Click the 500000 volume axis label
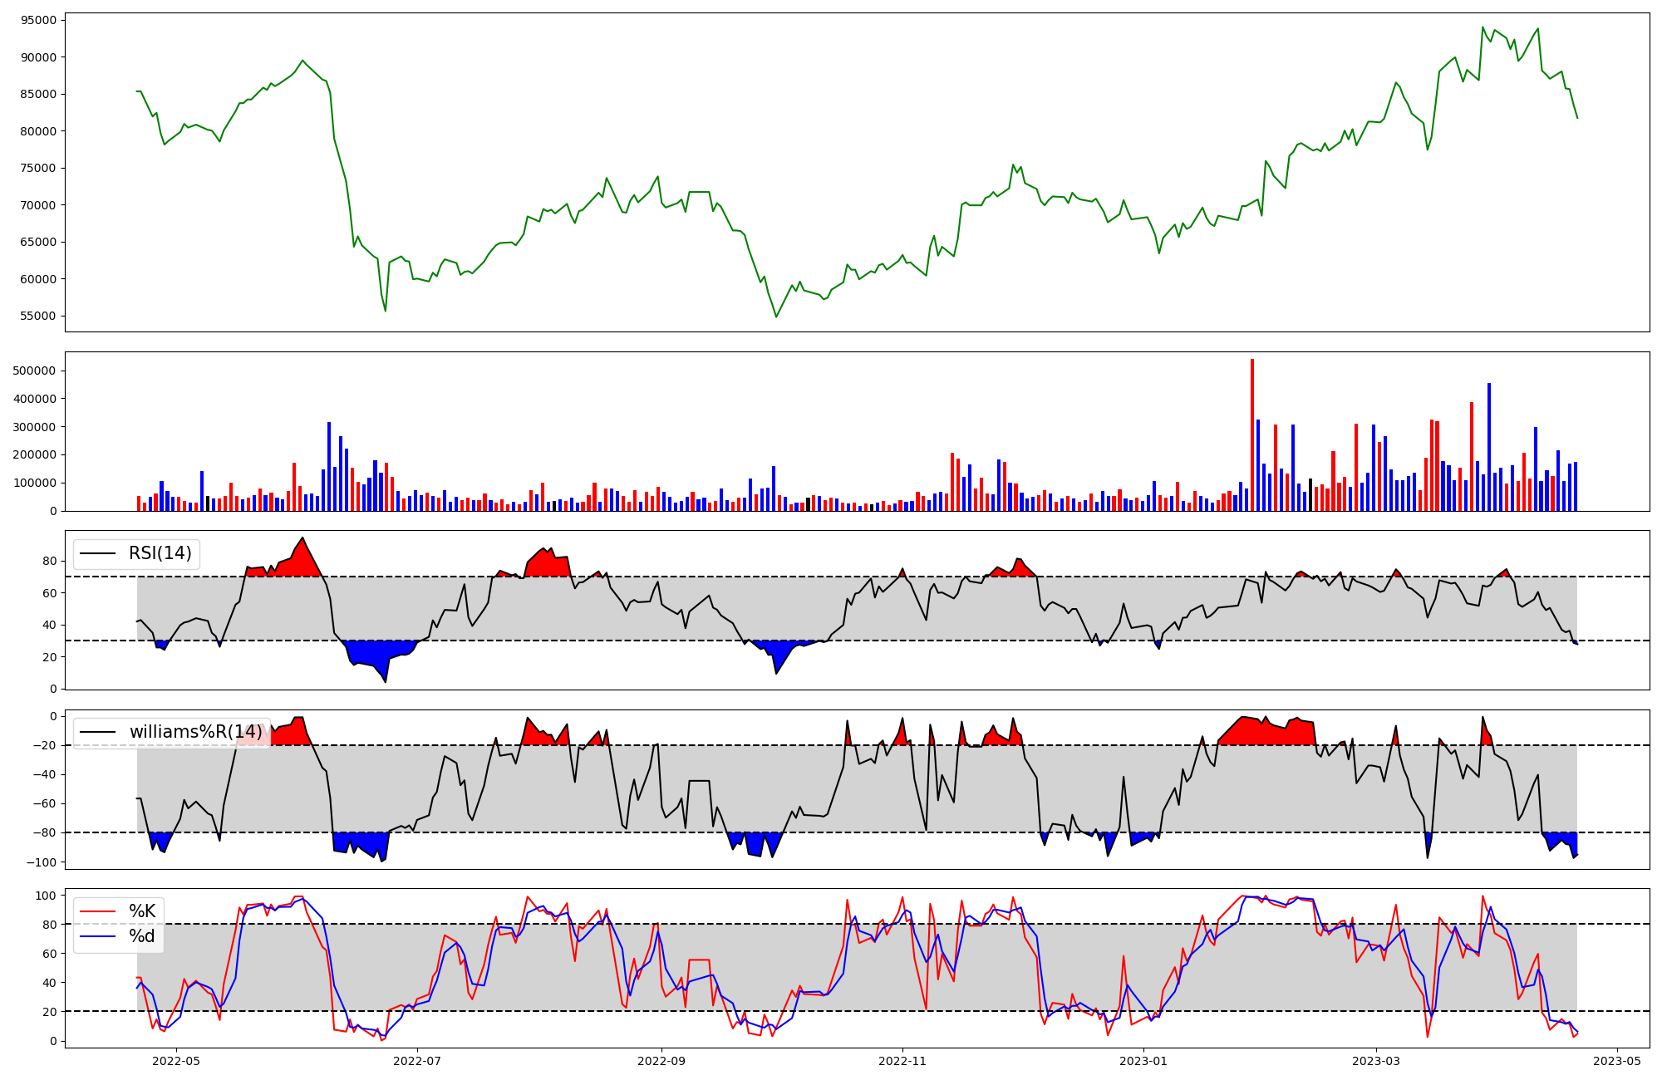Viewport: 1662px width, 1080px height. click(35, 371)
